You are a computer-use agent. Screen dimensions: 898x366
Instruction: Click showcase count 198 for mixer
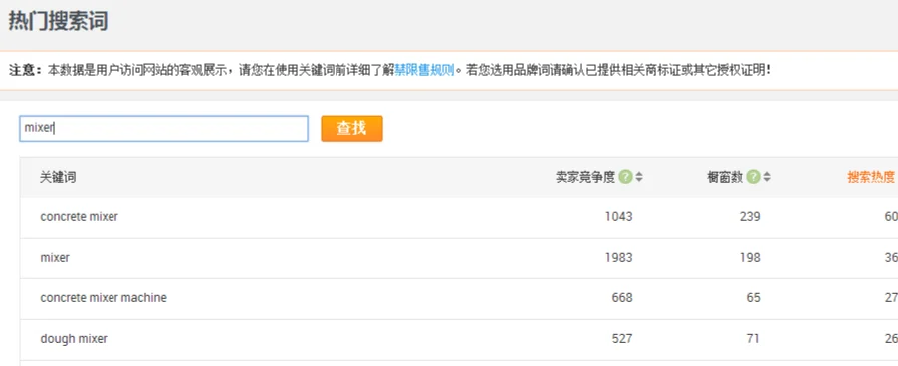(749, 258)
